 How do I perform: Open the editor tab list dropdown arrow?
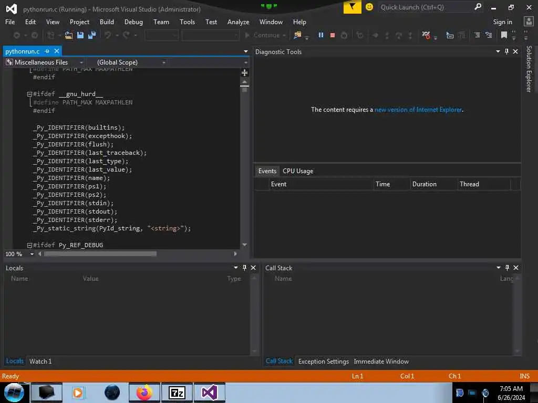246,51
